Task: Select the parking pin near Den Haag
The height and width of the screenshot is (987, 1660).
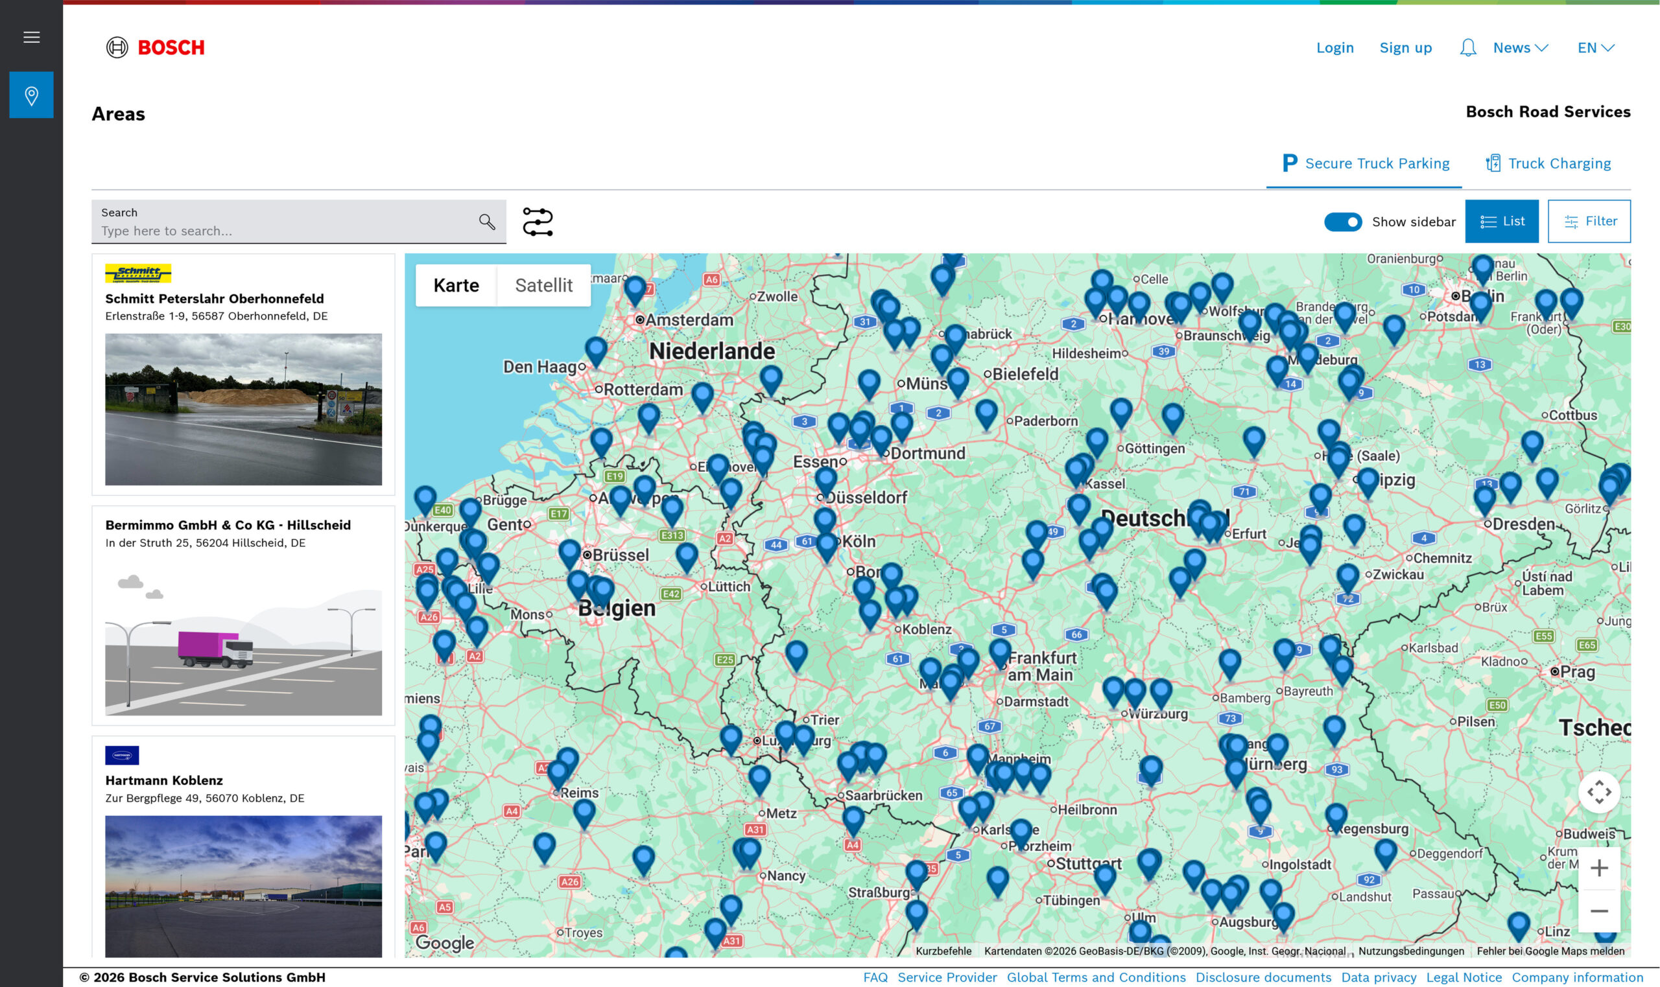Action: click(x=595, y=353)
